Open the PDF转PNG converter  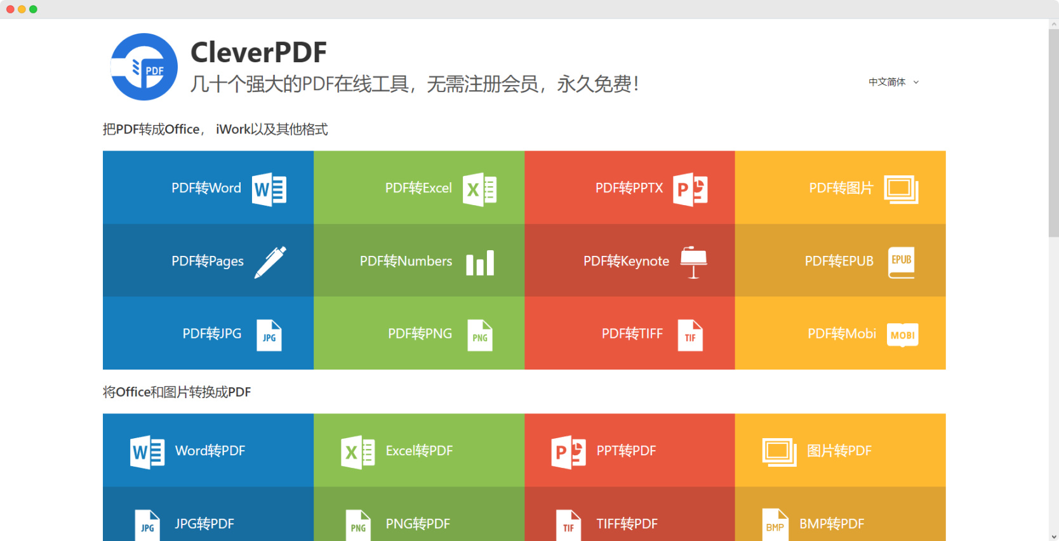[x=419, y=333]
